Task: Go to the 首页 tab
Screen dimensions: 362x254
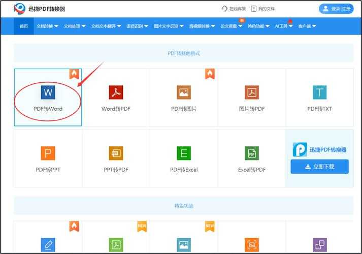Action: click(x=24, y=26)
